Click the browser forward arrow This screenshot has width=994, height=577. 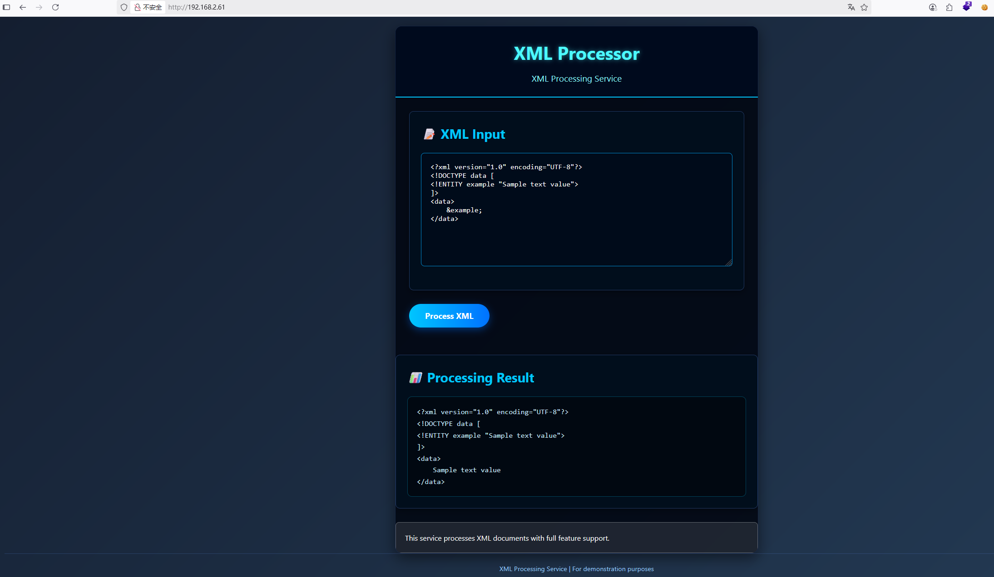[x=39, y=7]
